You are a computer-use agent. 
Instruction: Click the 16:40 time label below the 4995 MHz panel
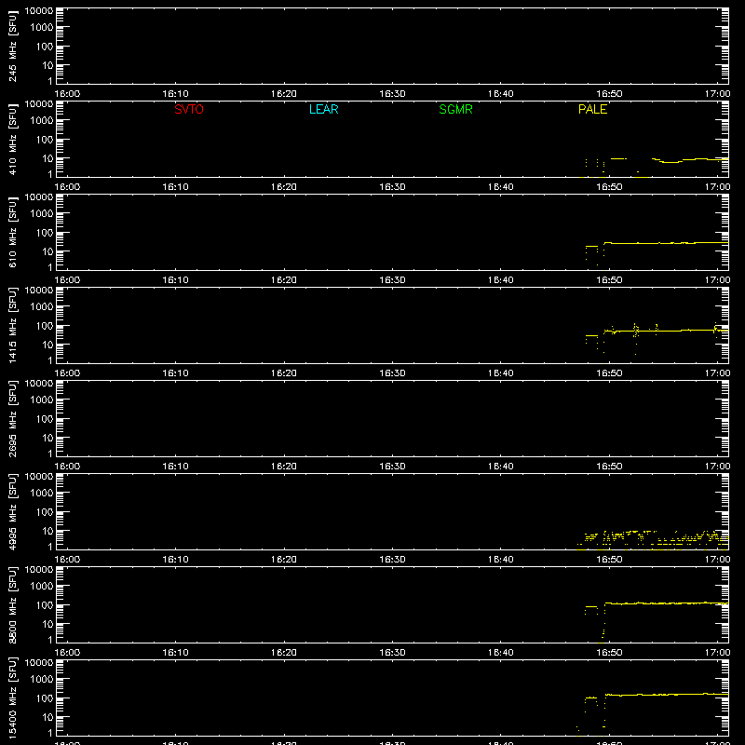click(x=501, y=560)
